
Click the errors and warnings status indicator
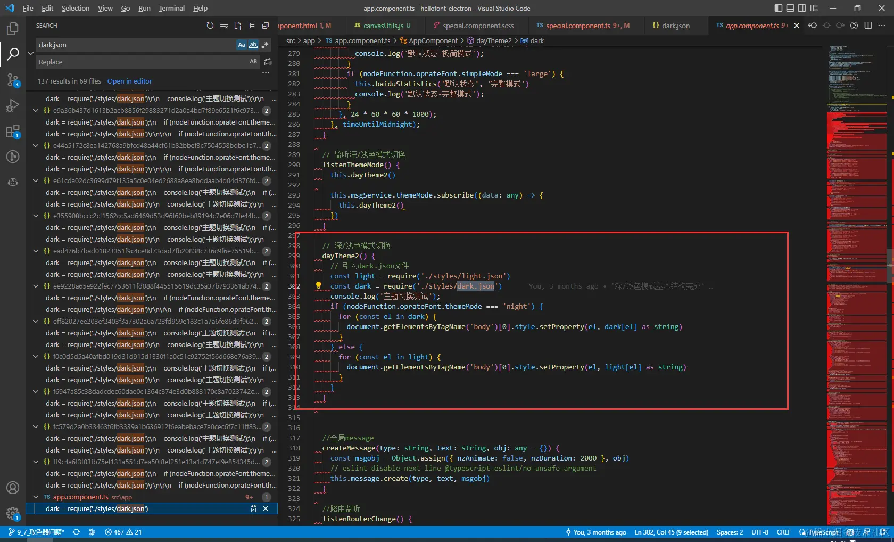pyautogui.click(x=123, y=532)
